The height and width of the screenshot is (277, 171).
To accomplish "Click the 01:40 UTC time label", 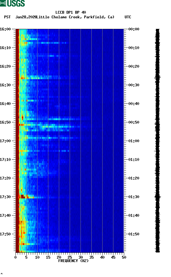I will 134,215.
